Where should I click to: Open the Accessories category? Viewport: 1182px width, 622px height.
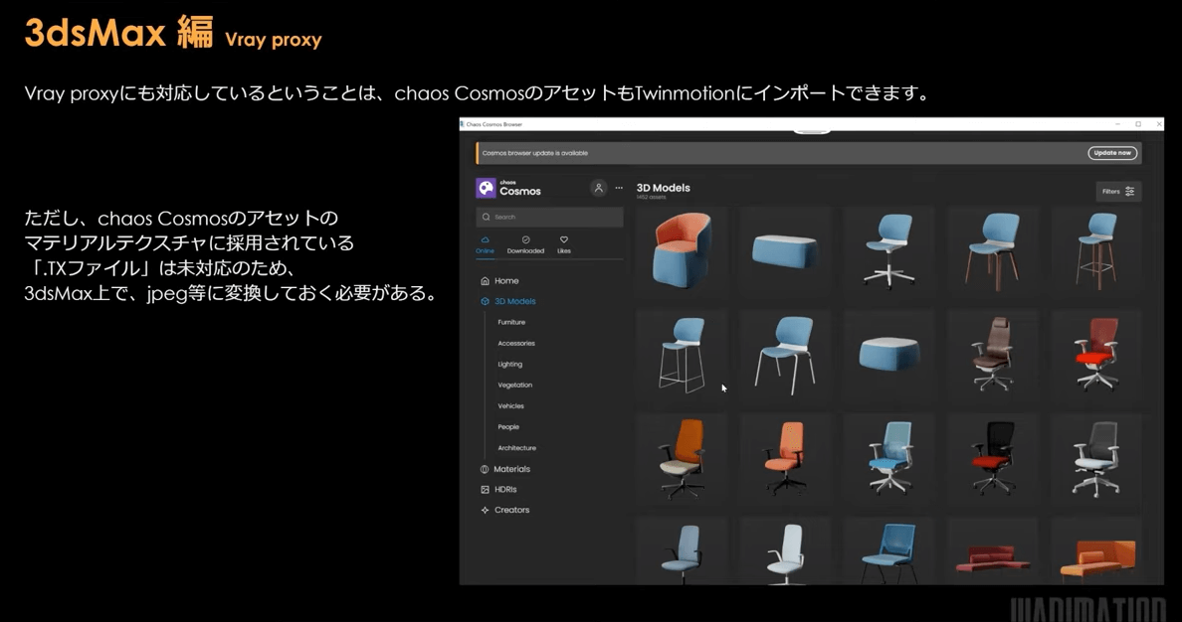tap(516, 344)
